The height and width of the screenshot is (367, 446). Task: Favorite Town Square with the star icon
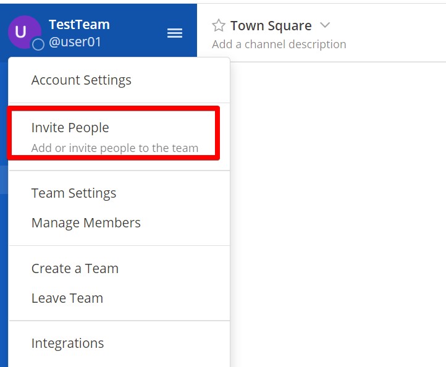pyautogui.click(x=219, y=25)
